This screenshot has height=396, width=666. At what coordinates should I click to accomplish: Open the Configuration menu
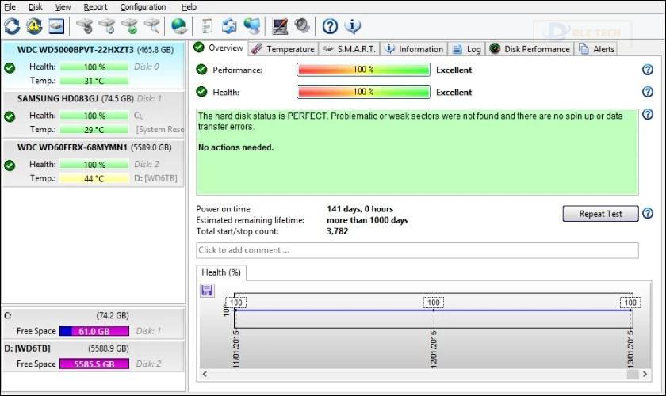pos(144,7)
